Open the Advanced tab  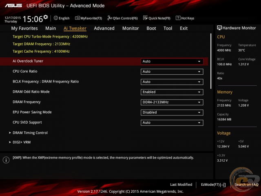pyautogui.click(x=104, y=28)
